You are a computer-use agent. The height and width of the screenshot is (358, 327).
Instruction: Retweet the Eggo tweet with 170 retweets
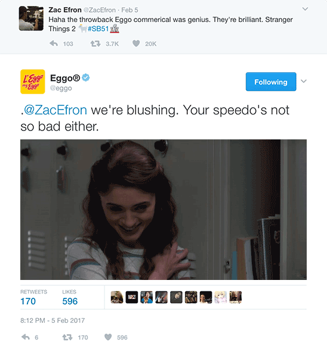[67, 337]
